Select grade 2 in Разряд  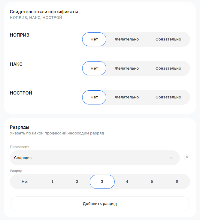coord(77,182)
